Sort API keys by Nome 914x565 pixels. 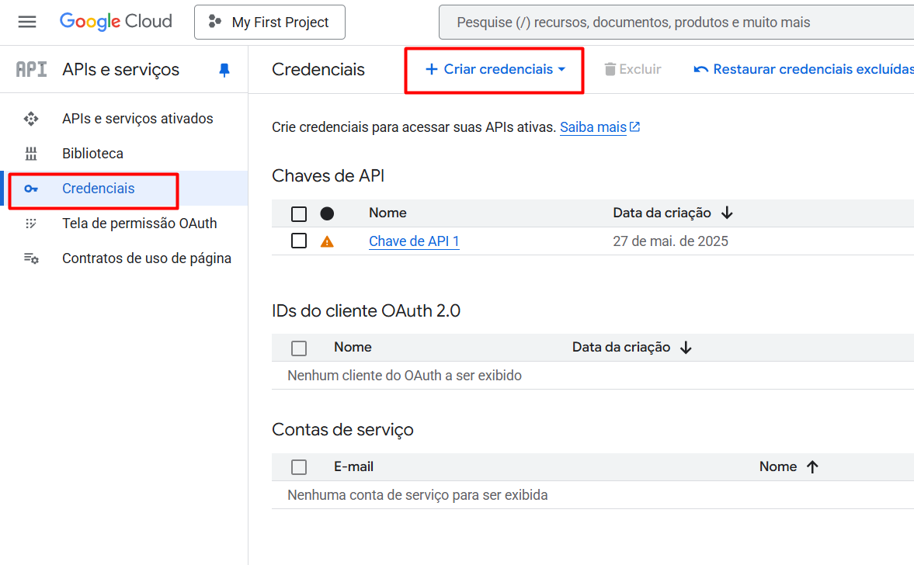387,213
